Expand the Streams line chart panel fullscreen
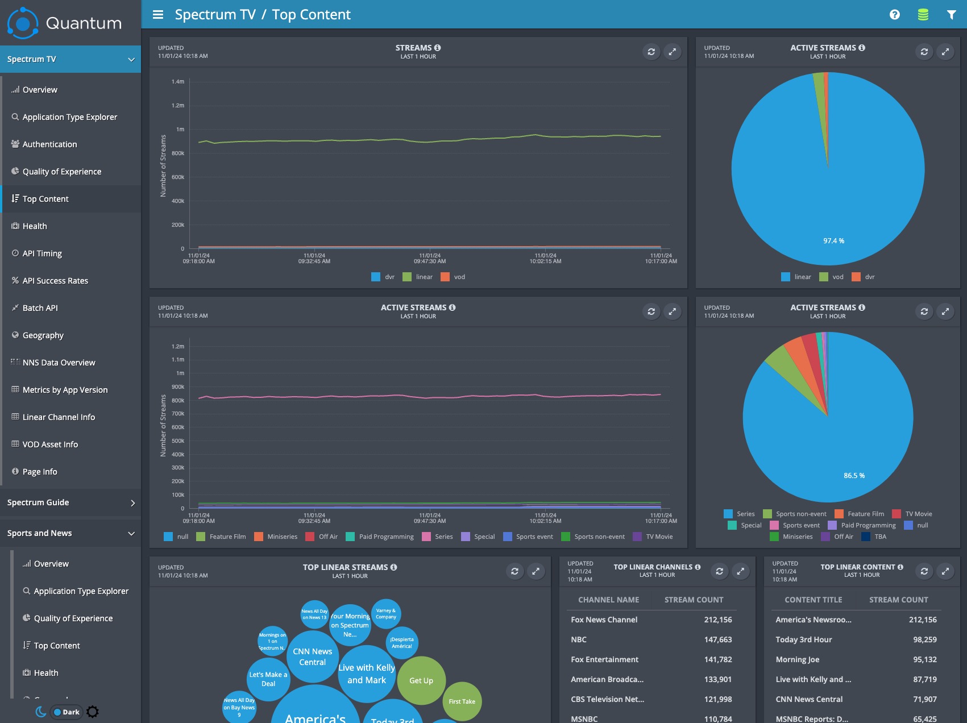This screenshot has height=723, width=967. coord(673,52)
